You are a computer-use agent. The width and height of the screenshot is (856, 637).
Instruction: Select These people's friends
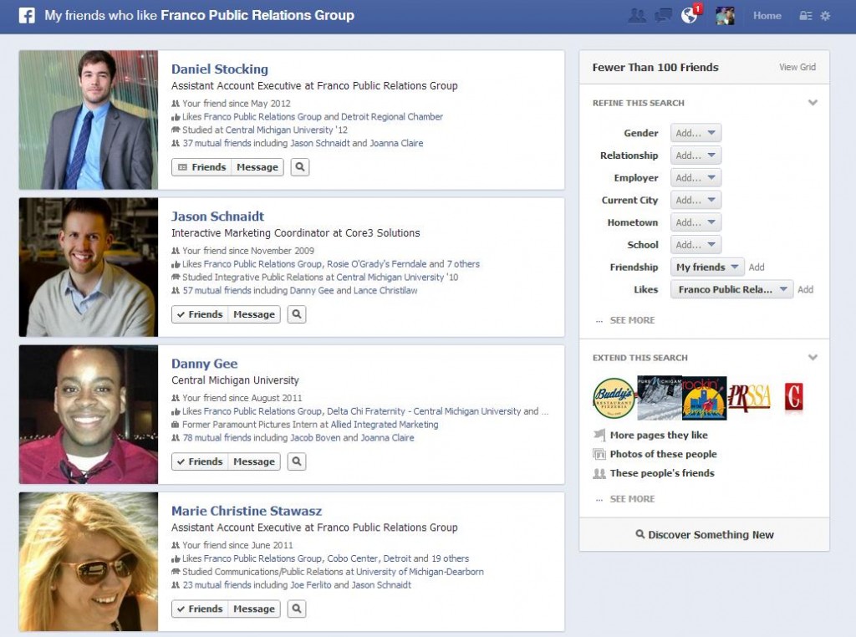coord(662,473)
